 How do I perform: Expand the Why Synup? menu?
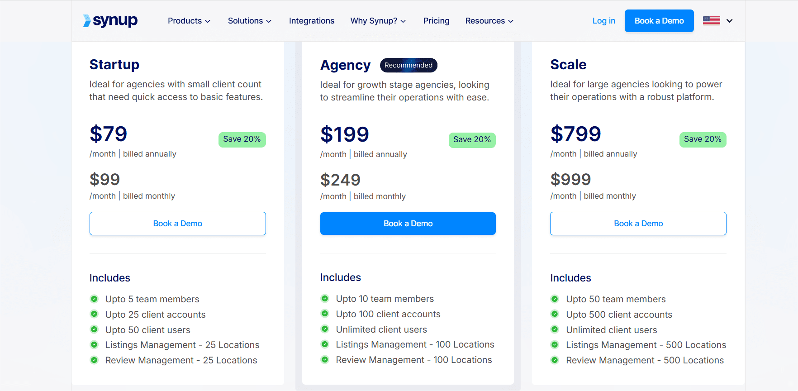(x=378, y=21)
